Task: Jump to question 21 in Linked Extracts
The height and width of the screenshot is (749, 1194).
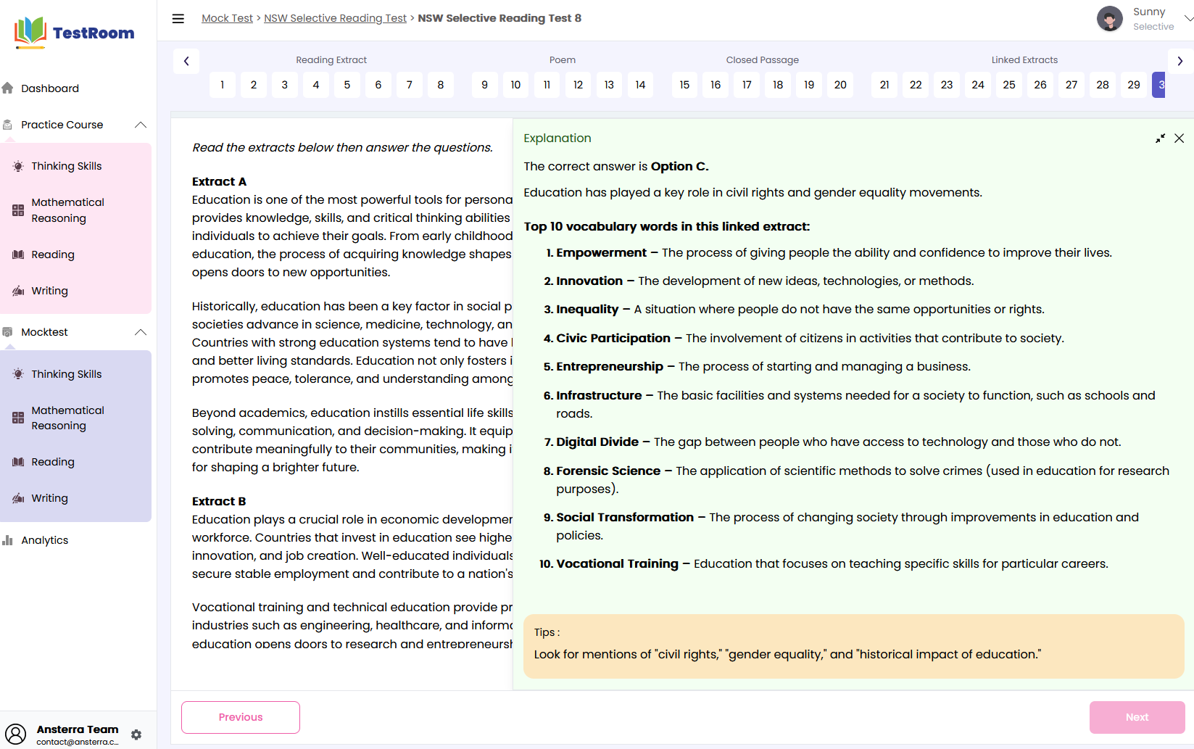Action: (884, 85)
